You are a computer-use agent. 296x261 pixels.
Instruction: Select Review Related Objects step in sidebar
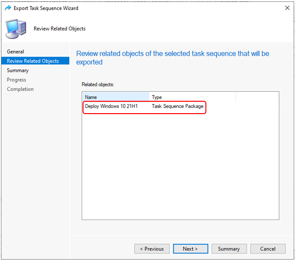[33, 61]
